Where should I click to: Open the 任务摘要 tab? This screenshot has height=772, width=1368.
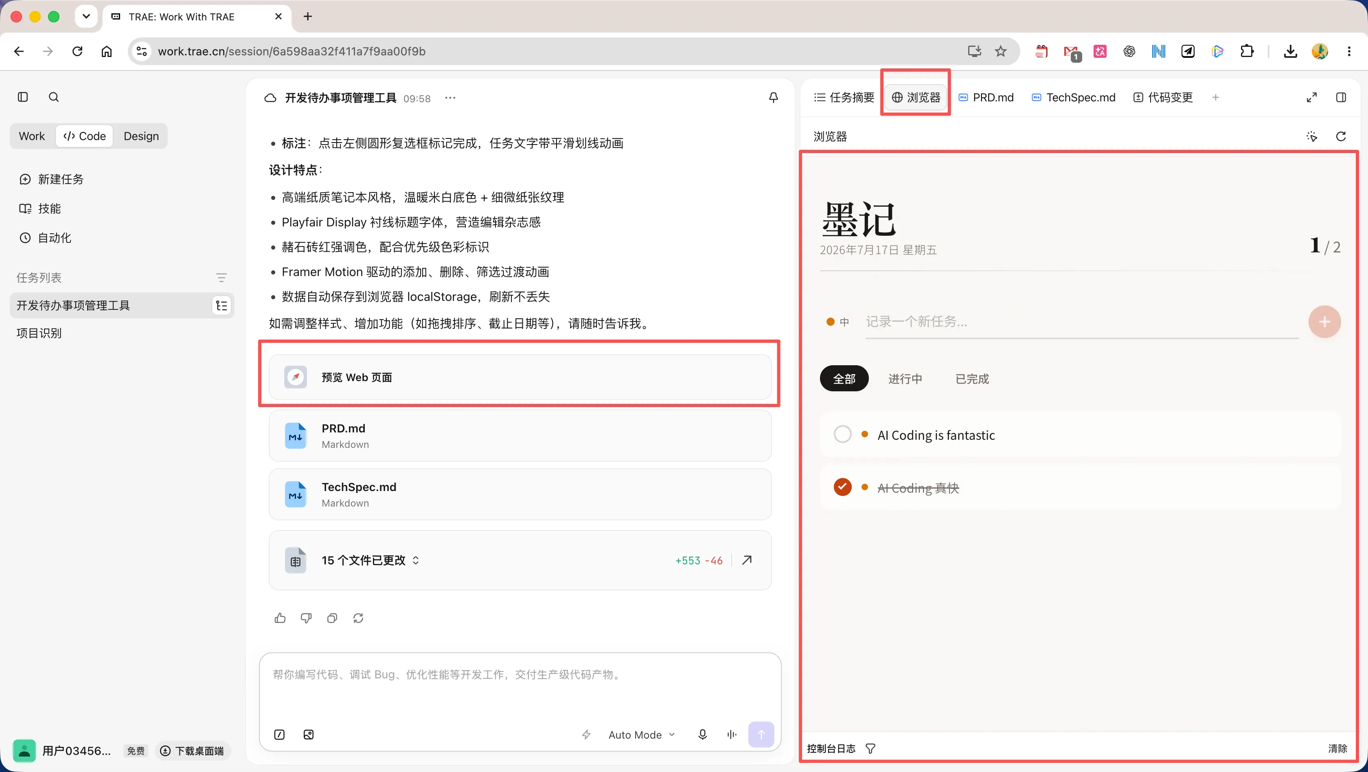pos(844,98)
